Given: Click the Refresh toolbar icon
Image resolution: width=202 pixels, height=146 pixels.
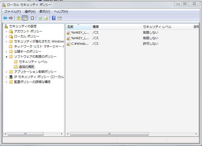Looking at the screenshot, I should [40, 18].
